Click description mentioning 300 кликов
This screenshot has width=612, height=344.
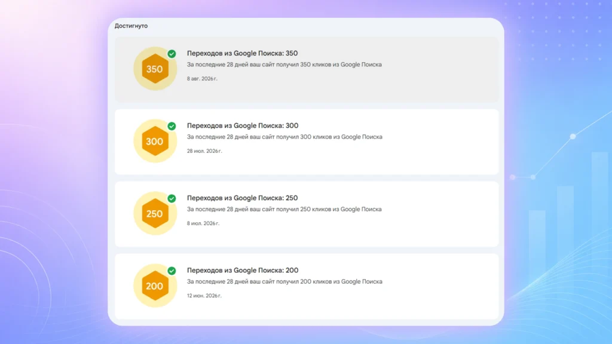click(284, 137)
